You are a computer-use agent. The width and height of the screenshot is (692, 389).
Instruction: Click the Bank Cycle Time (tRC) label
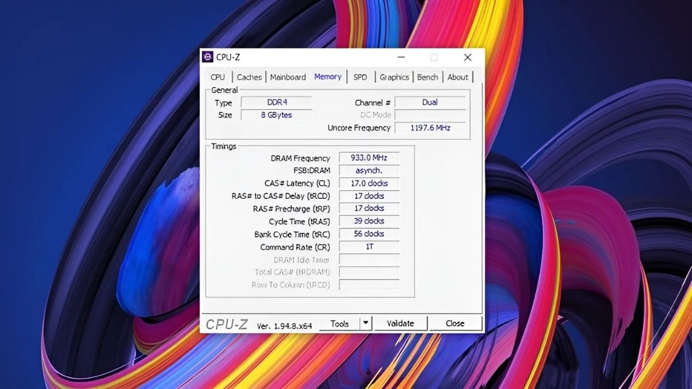click(x=292, y=235)
